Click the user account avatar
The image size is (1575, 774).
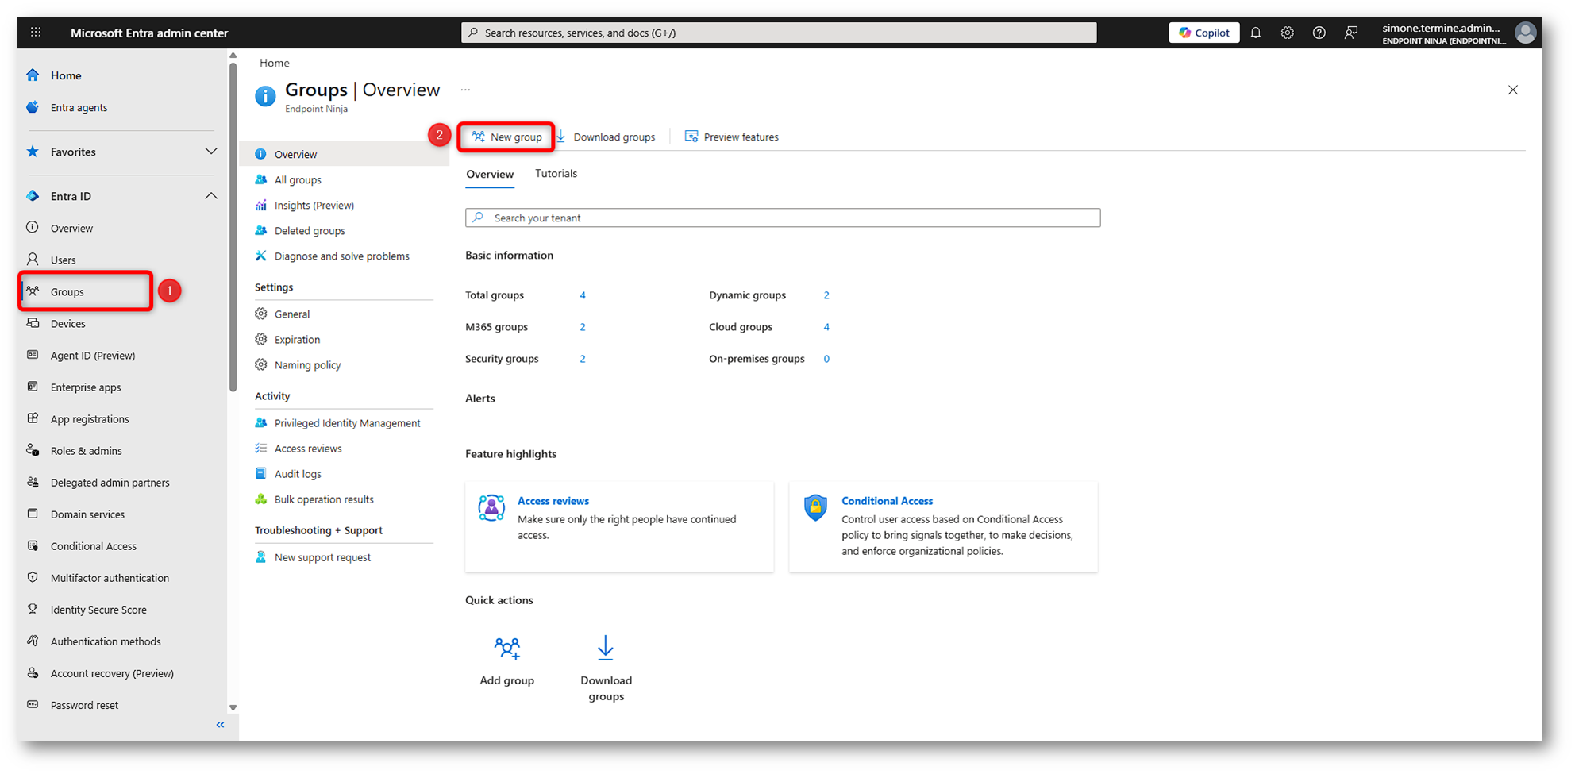point(1524,33)
